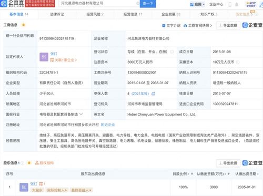
Task: Switch to 经营风险 tab
Action: 95,14
